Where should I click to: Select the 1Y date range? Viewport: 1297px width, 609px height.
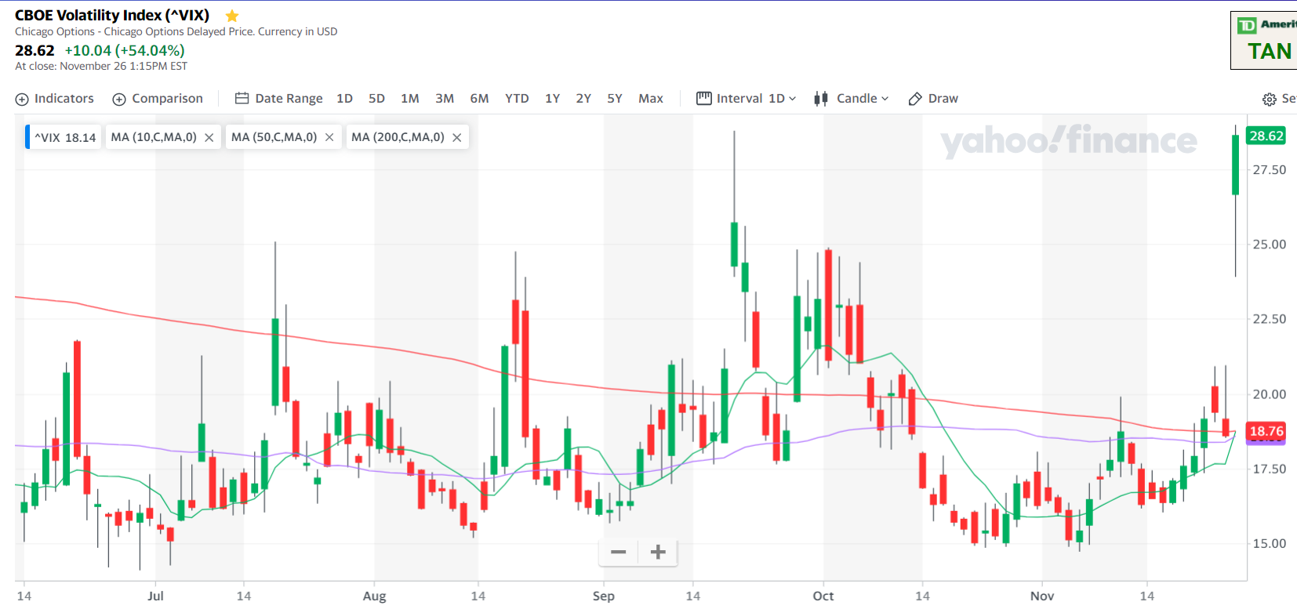tap(552, 99)
